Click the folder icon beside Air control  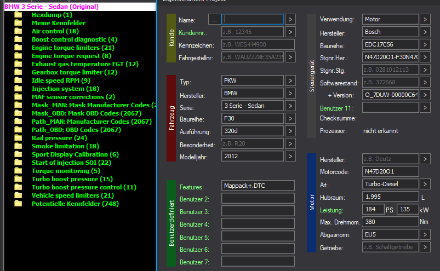click(x=18, y=31)
